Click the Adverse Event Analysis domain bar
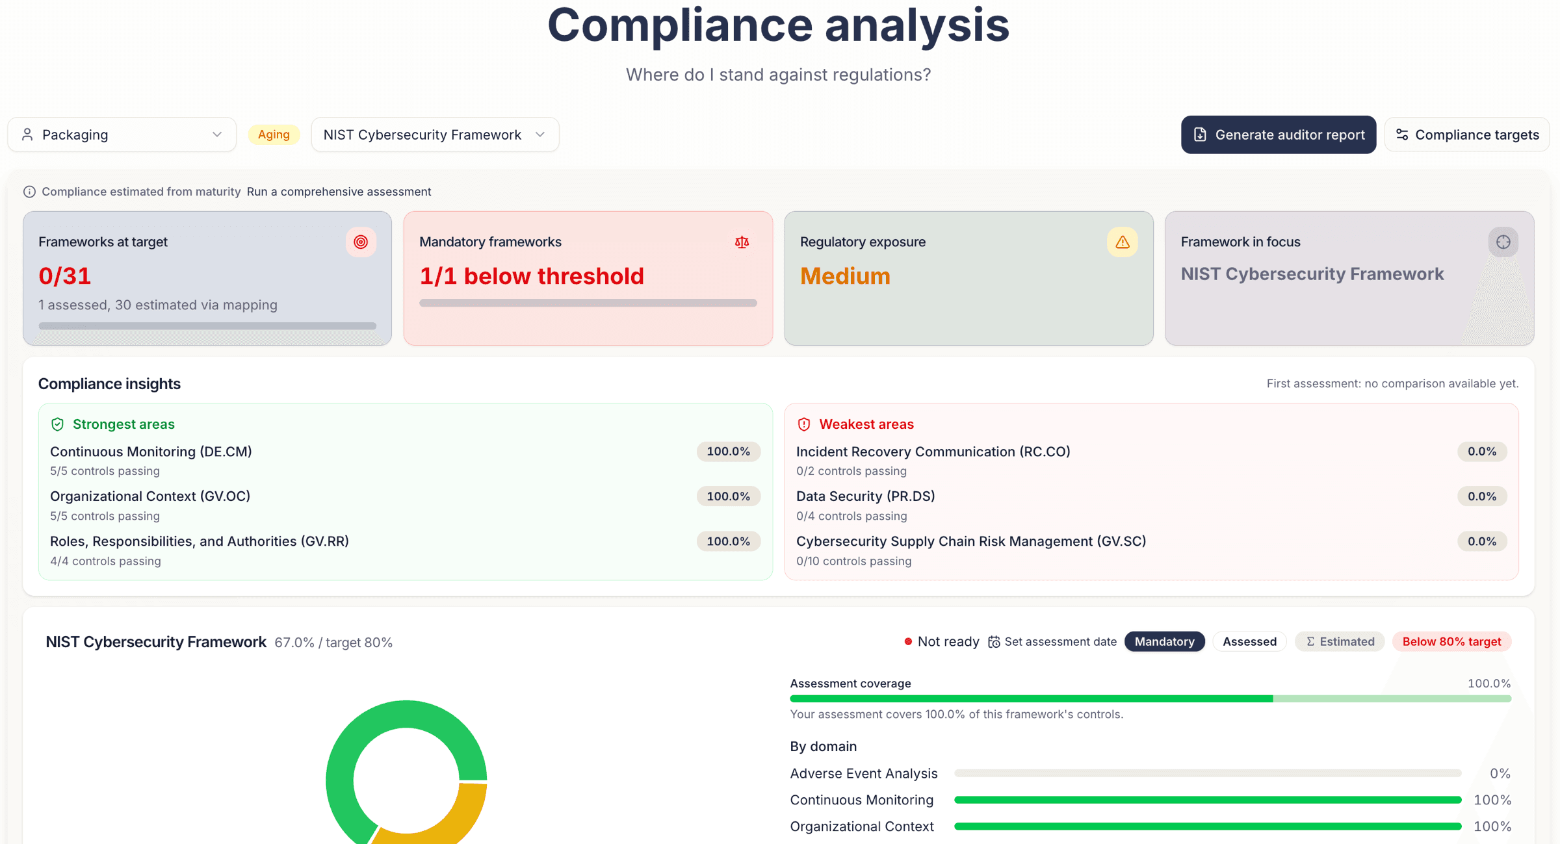1560x844 pixels. [x=1208, y=773]
